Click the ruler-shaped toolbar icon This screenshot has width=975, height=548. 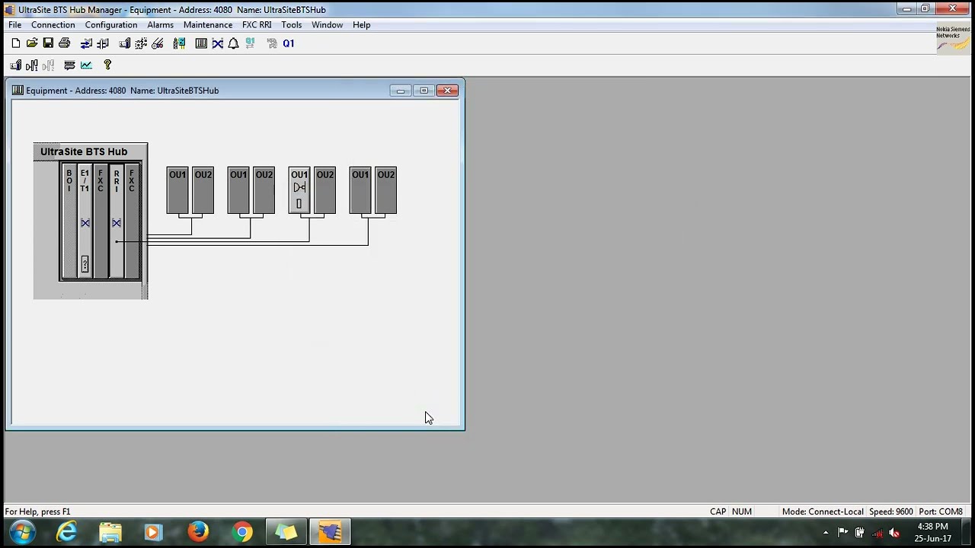[158, 43]
